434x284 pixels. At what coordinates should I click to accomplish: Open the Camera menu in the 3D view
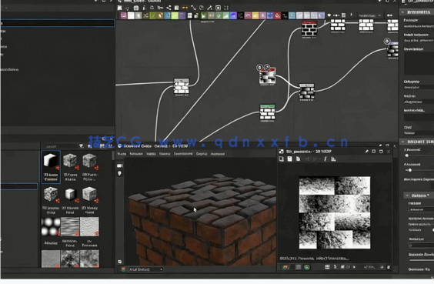[165, 154]
